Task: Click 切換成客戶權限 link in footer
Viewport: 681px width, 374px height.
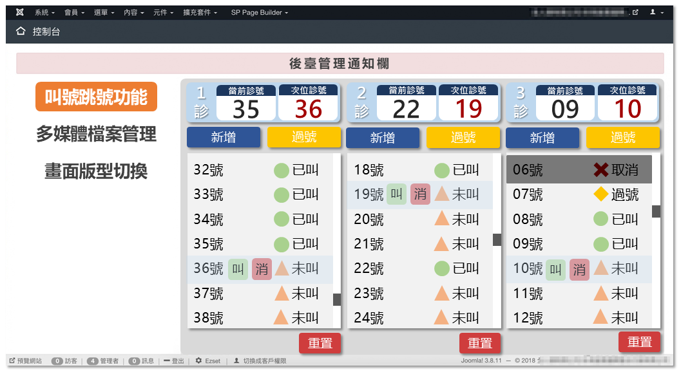Action: [x=260, y=360]
